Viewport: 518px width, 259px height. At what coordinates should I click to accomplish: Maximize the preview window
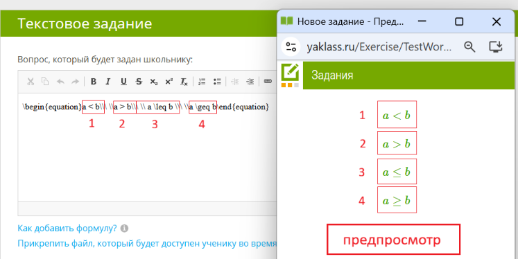click(x=459, y=21)
